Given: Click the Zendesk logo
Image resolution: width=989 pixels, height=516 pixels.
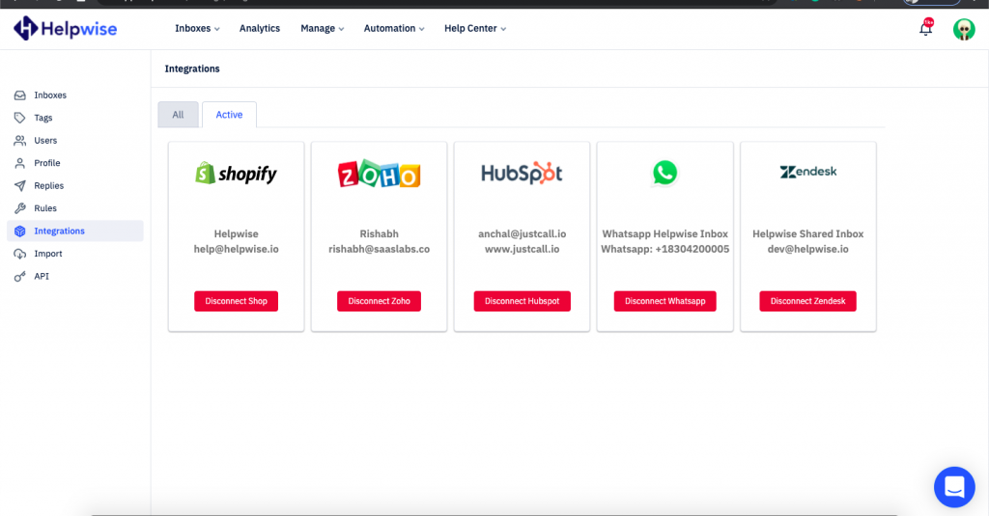Looking at the screenshot, I should (x=808, y=172).
